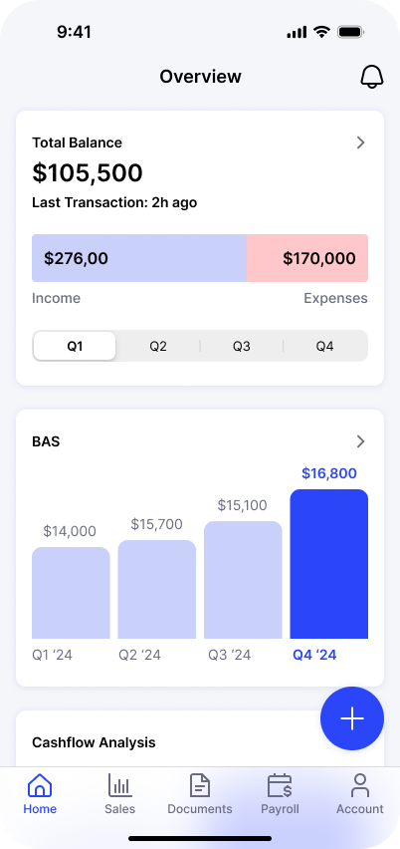Tap the $105,500 total balance amount
Viewport: 400px width, 849px height.
coord(88,172)
